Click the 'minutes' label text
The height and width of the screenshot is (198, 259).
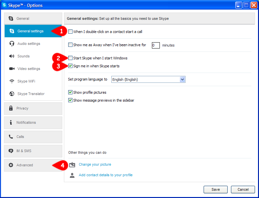[168, 45]
